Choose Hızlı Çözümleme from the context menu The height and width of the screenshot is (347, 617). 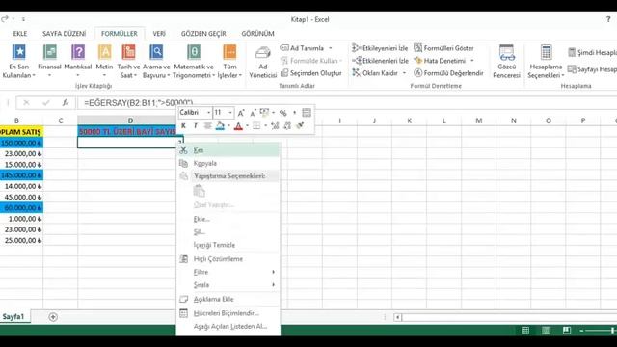point(228,259)
